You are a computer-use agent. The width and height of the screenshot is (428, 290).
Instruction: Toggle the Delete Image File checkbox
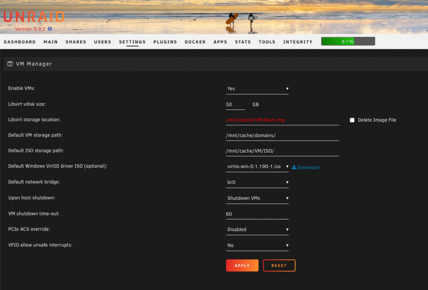352,120
